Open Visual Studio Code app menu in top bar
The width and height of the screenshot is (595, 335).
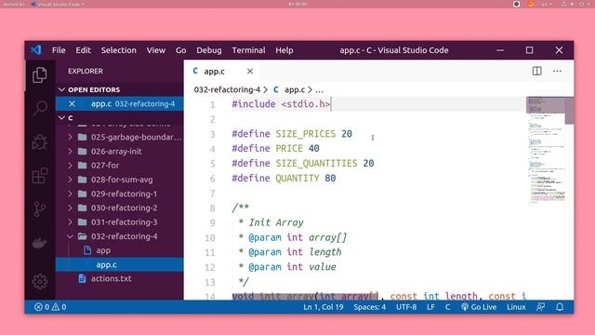pyautogui.click(x=58, y=4)
